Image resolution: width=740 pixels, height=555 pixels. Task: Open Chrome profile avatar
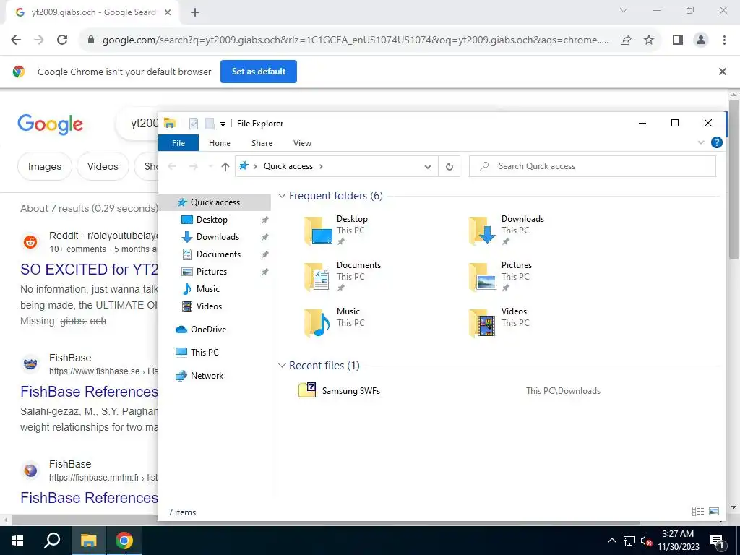click(701, 40)
